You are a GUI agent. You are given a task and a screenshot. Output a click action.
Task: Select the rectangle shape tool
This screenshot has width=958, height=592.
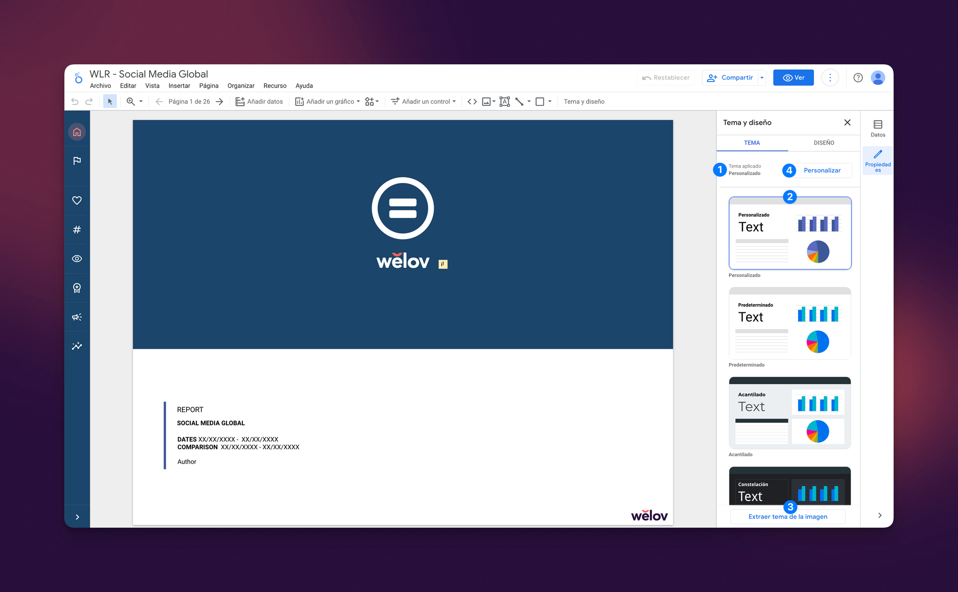(x=540, y=102)
